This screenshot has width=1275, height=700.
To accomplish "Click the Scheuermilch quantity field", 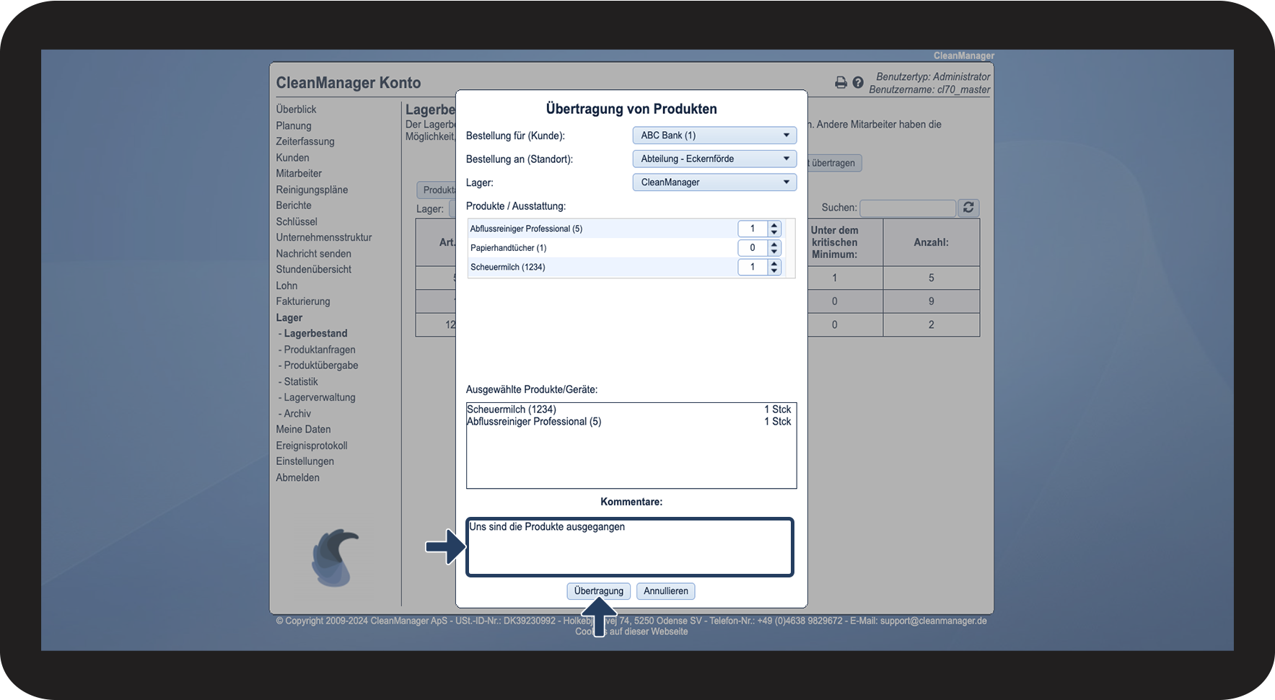I will [x=753, y=267].
